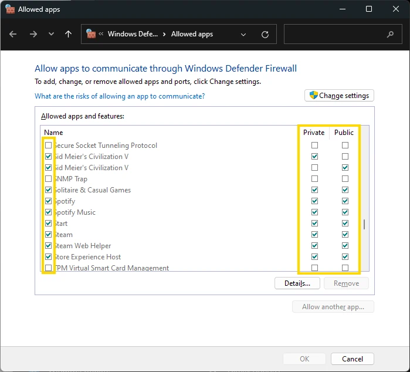Click the breadcrumb overflow double chevron

click(x=101, y=34)
